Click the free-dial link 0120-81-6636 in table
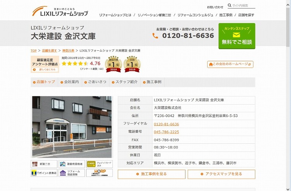The image size is (291, 191). pyautogui.click(x=166, y=124)
